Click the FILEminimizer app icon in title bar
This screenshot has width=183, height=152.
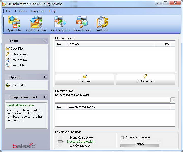(x=4, y=4)
